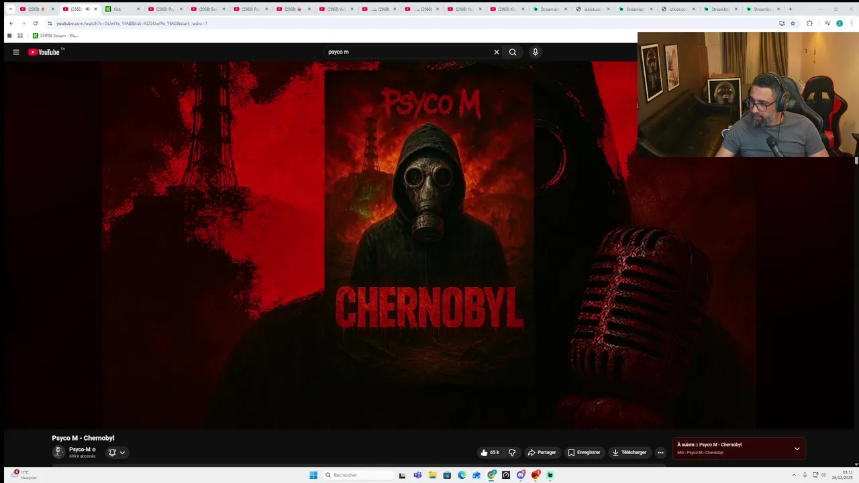Viewport: 859px width, 483px height.
Task: Expand the À suivre playlist panel chevron
Action: click(797, 448)
